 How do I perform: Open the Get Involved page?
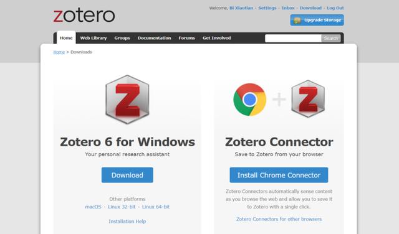click(216, 38)
